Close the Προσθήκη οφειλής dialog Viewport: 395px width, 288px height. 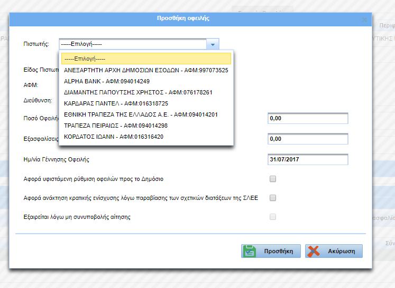pos(364,20)
